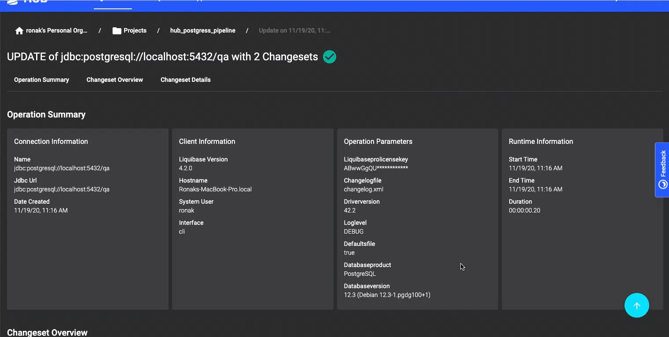Click the home icon in breadcrumb
Screen dimensions: 669x337
pyautogui.click(x=19, y=31)
